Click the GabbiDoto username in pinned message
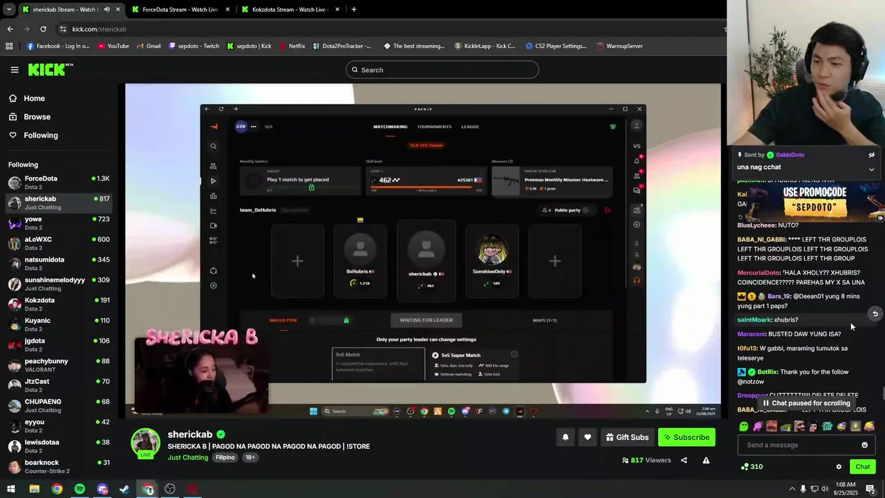Screen dimensions: 885x498 pyautogui.click(x=790, y=155)
